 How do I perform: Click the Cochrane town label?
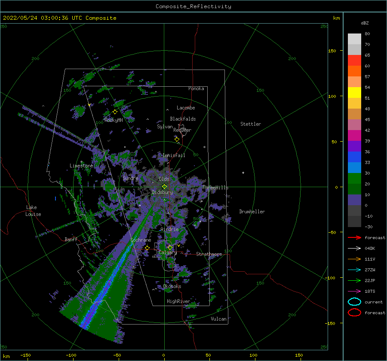click(141, 240)
